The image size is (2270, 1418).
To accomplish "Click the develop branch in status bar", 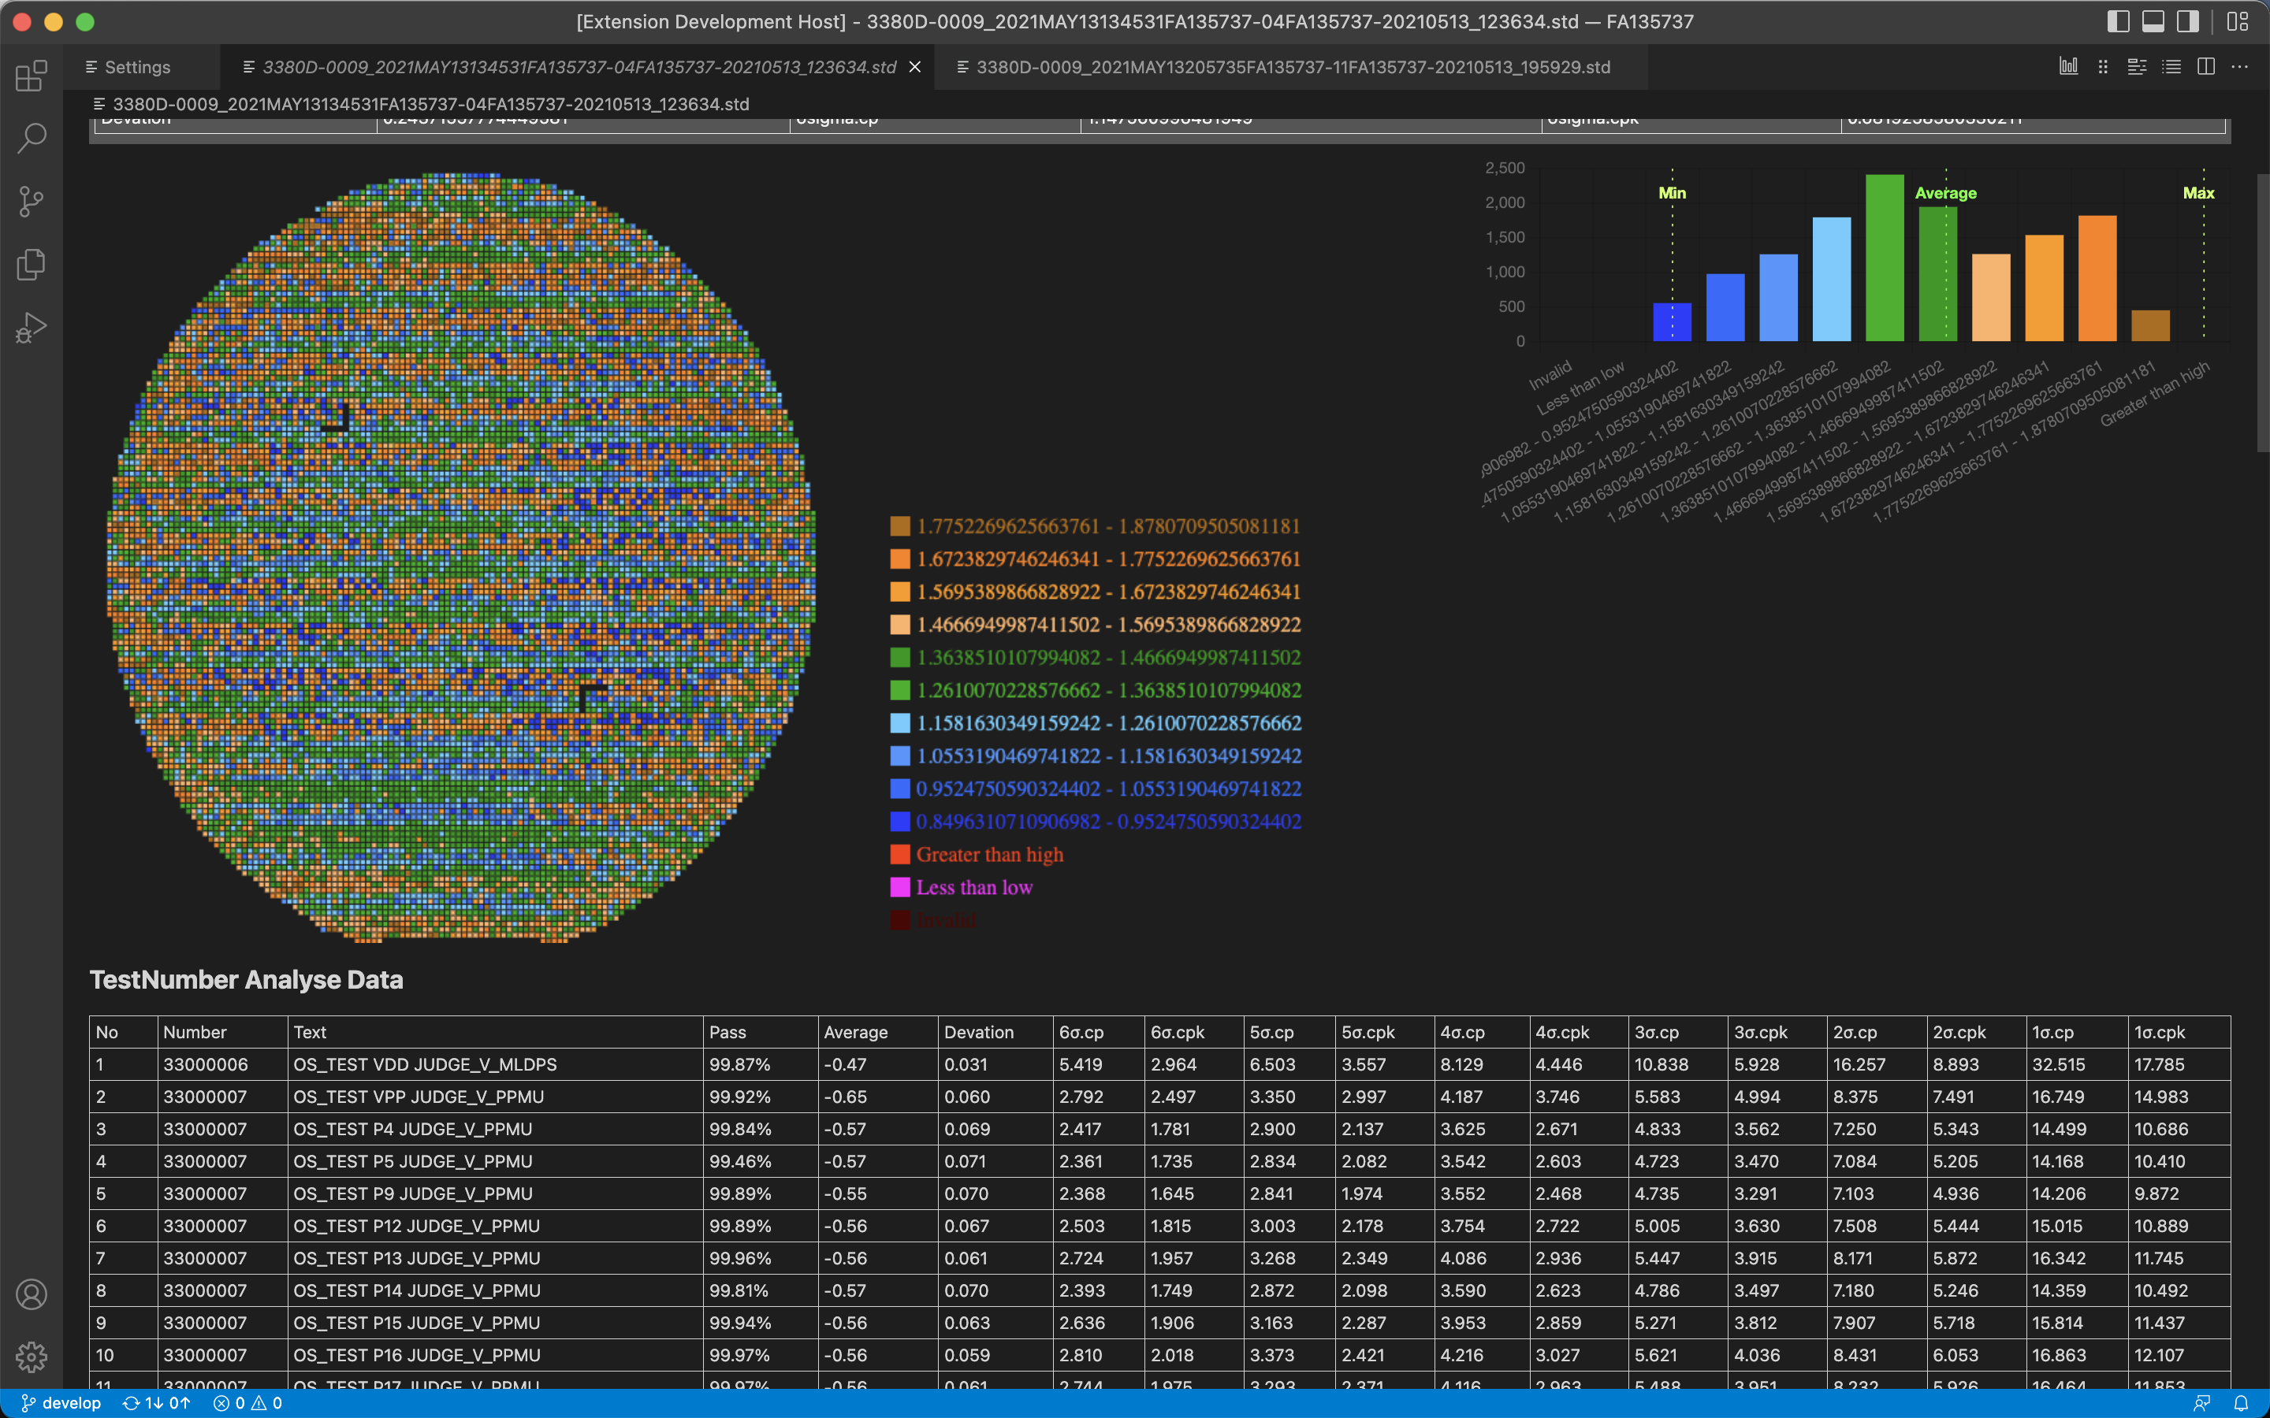I will [62, 1403].
